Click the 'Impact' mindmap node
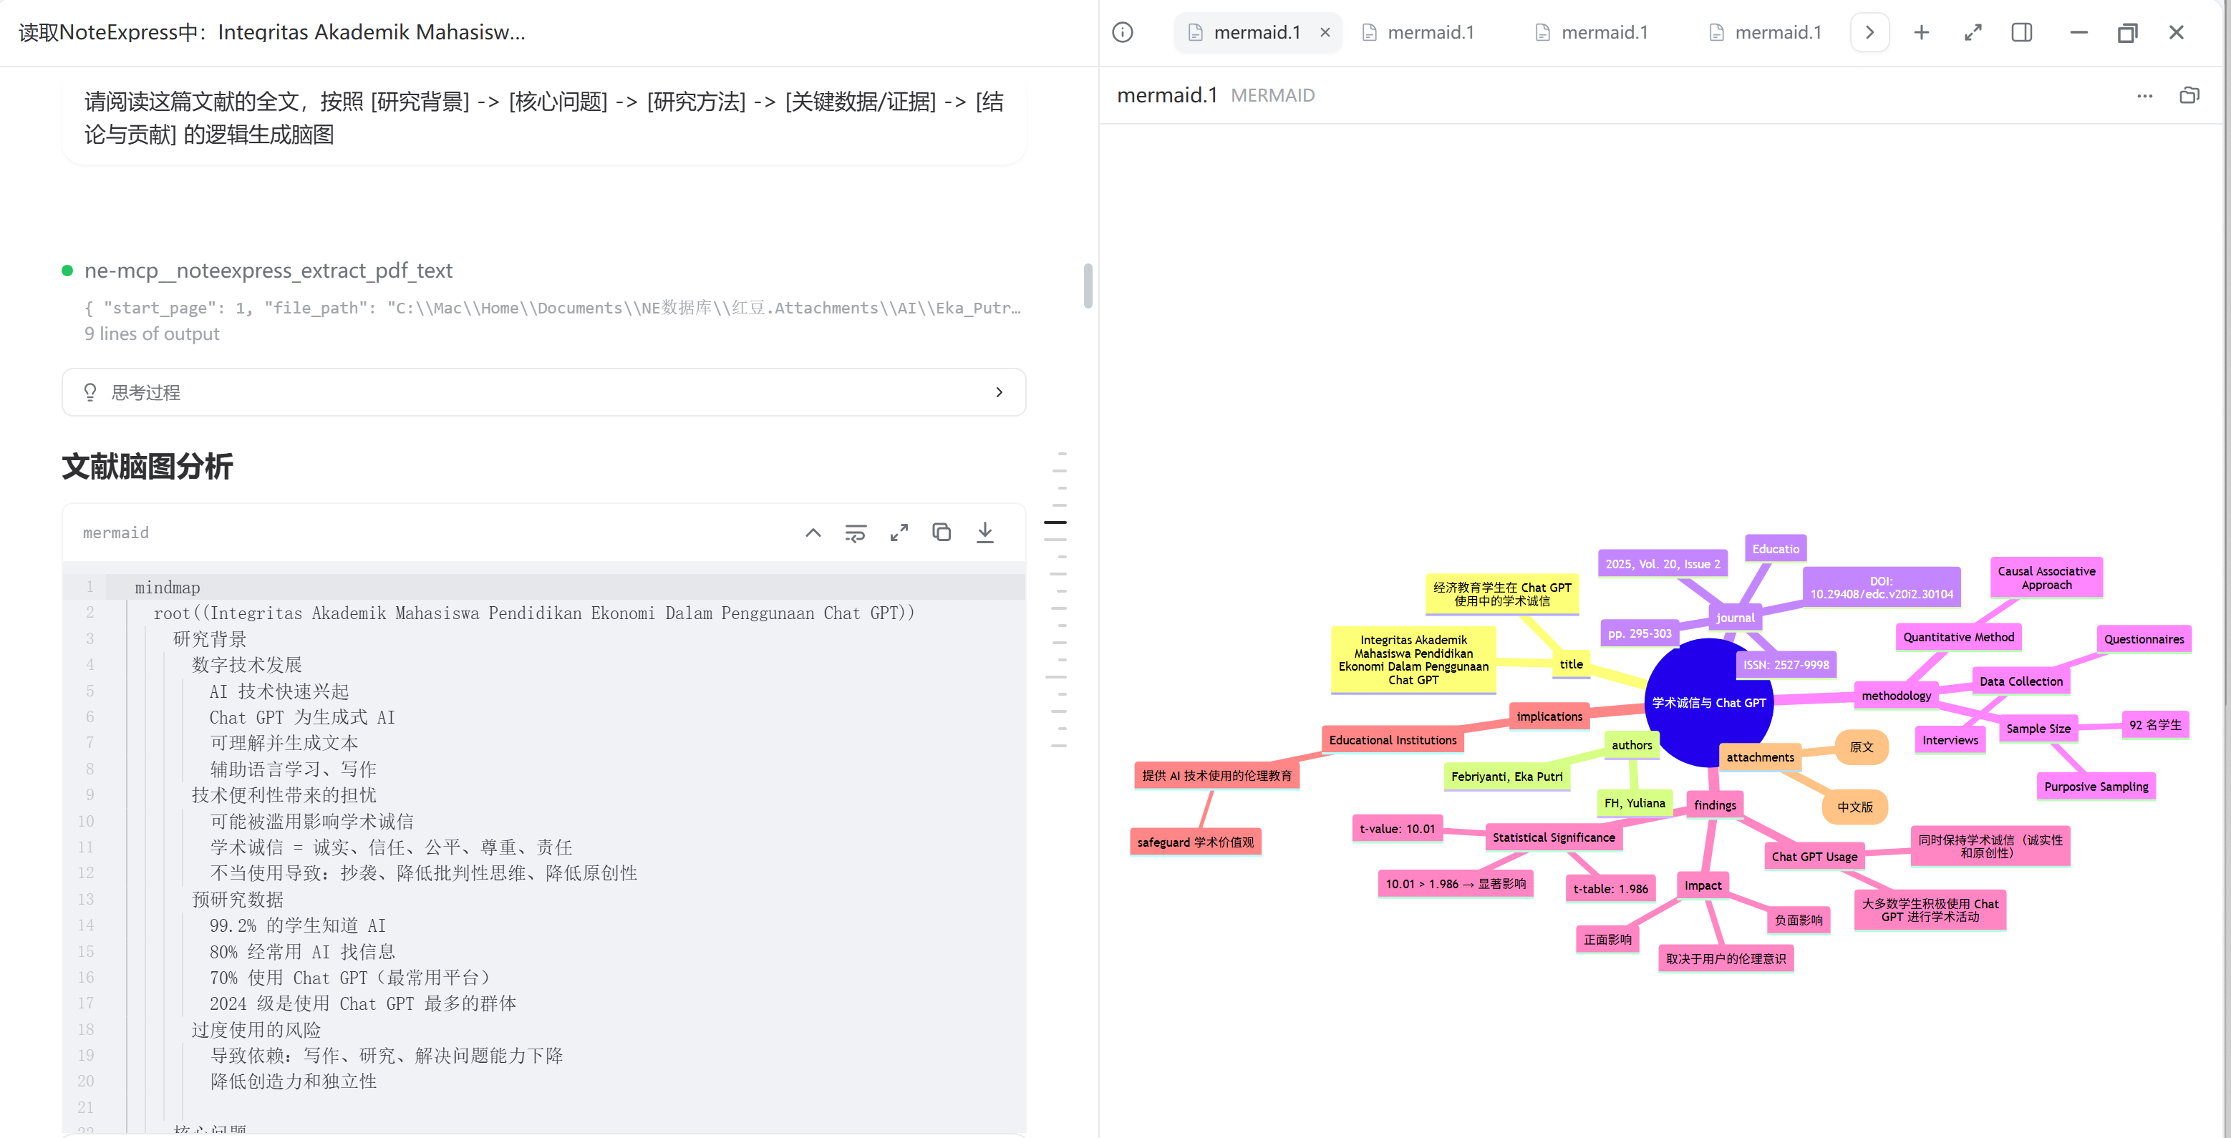 (x=1703, y=885)
